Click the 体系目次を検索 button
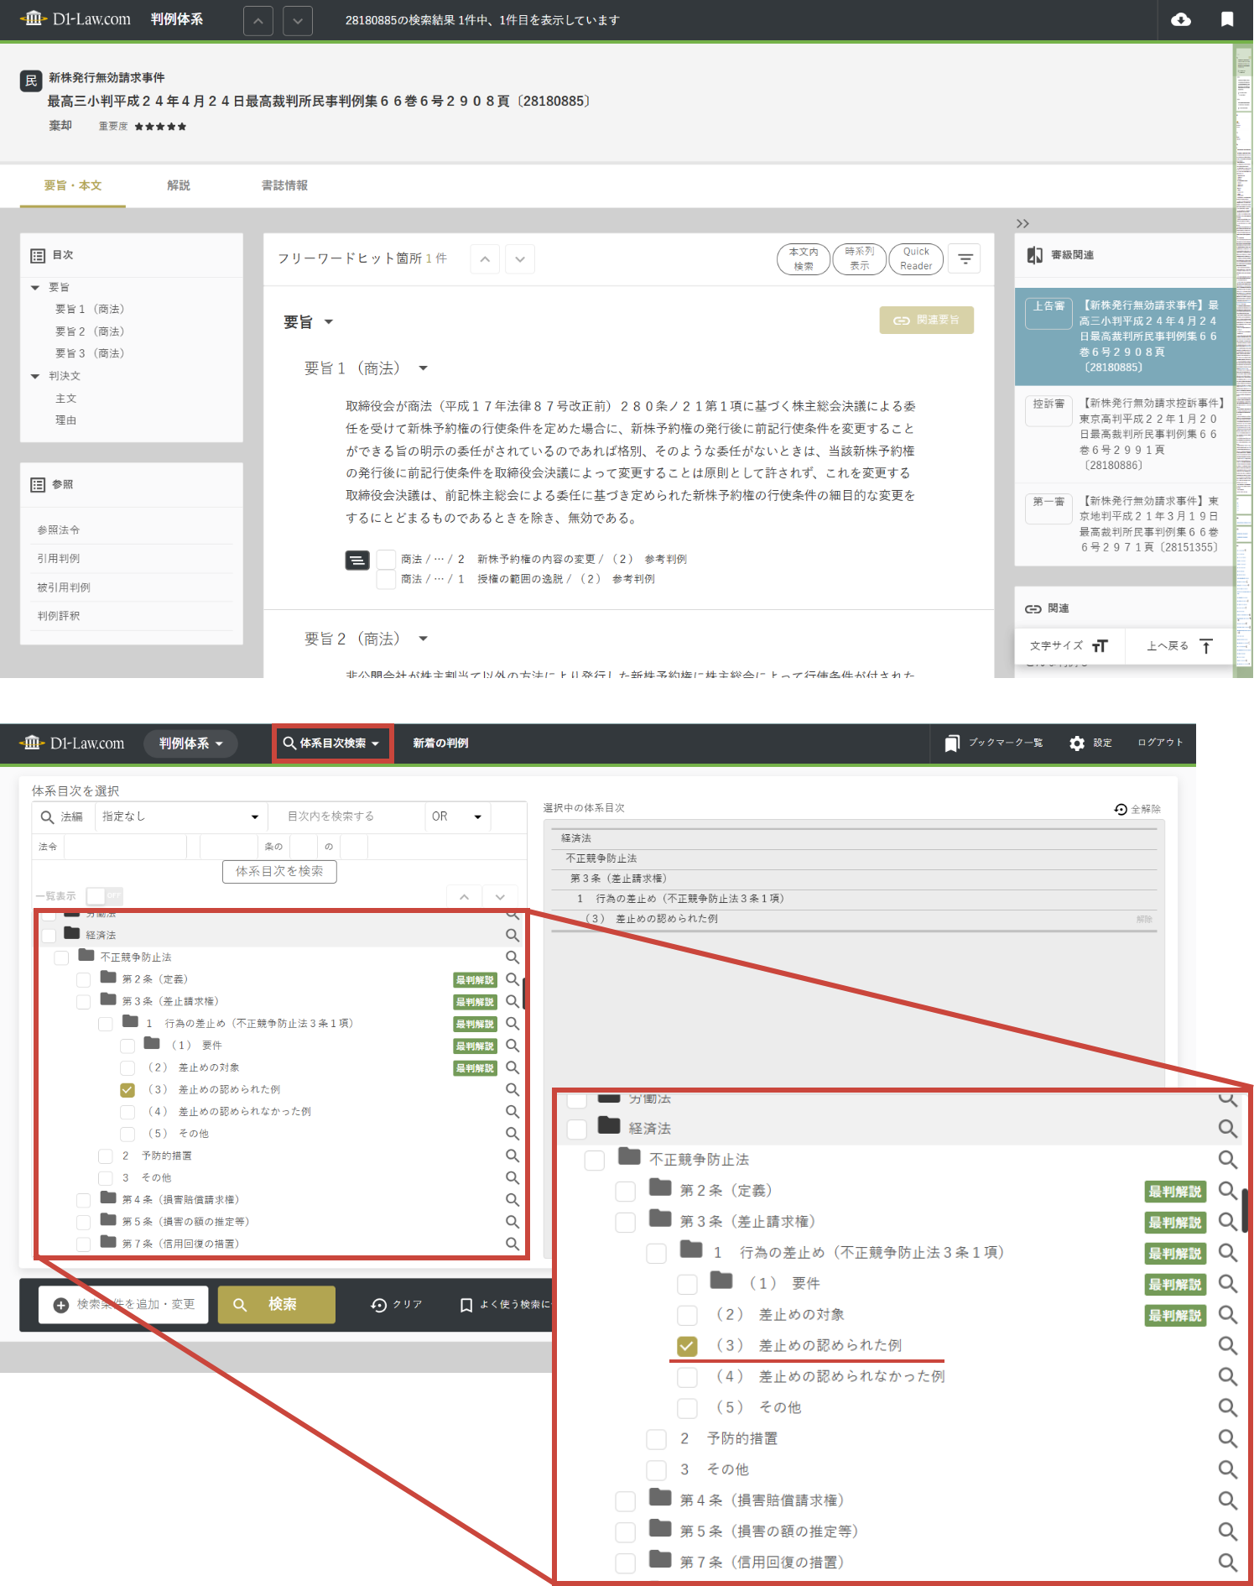The width and height of the screenshot is (1254, 1586). click(x=279, y=871)
